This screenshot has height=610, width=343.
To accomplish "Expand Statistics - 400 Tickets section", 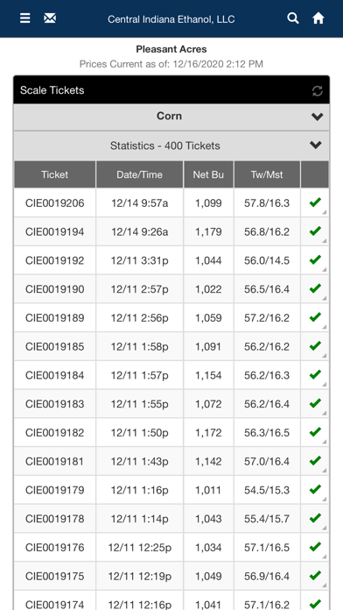I will point(171,145).
